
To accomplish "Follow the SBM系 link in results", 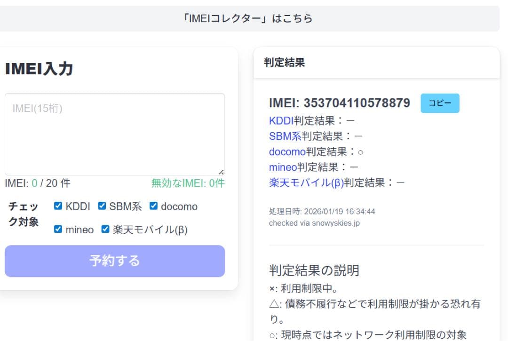I will 285,136.
